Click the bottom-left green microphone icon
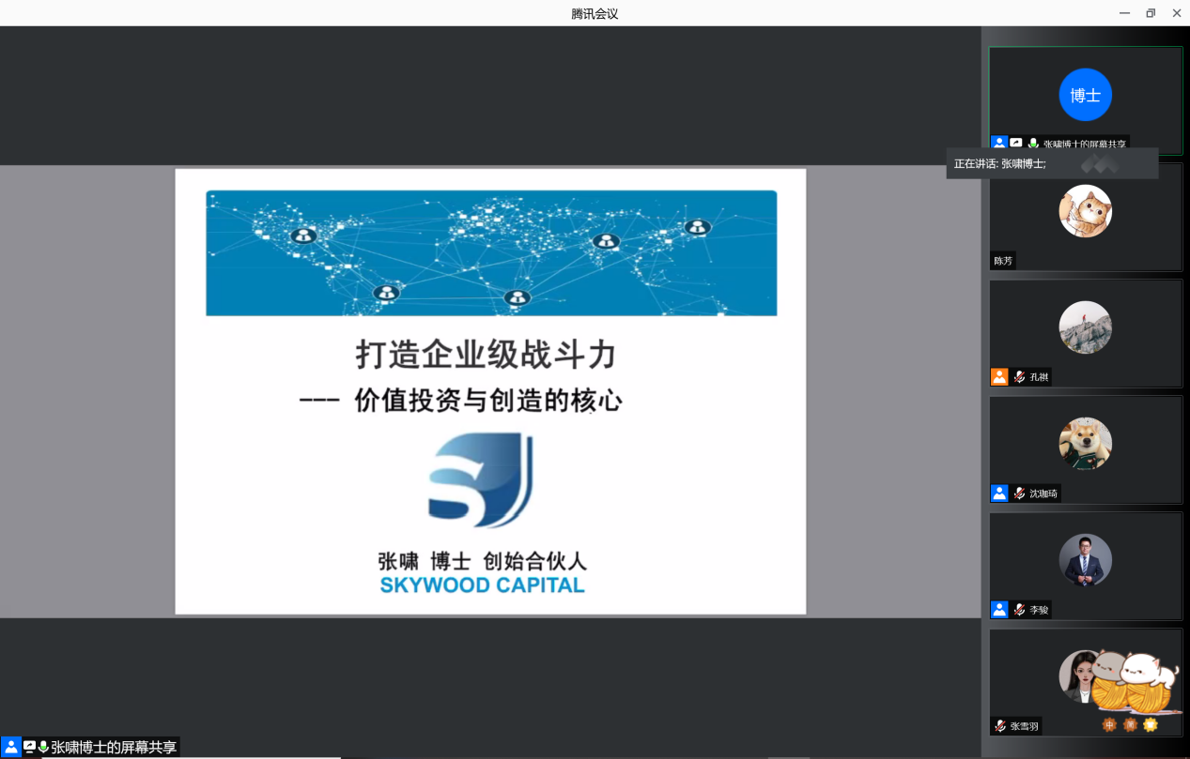The width and height of the screenshot is (1190, 759). point(43,748)
